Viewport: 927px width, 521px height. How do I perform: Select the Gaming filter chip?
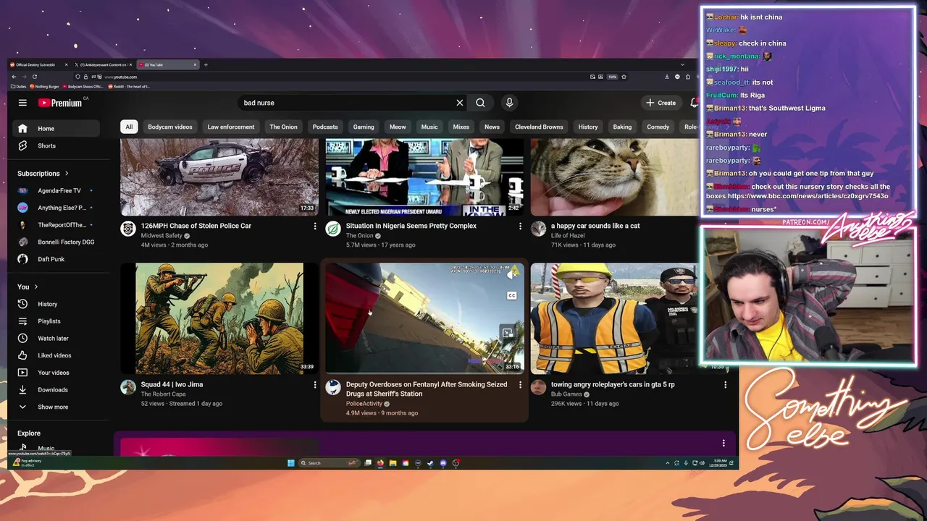(x=364, y=127)
